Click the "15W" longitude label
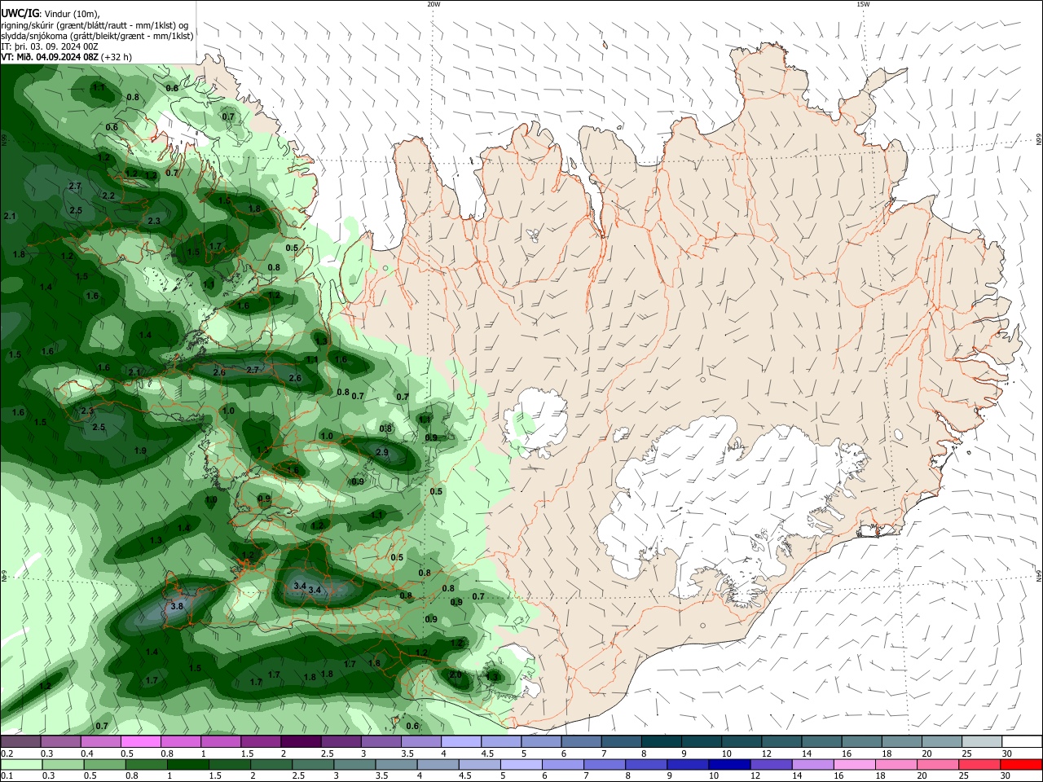Image resolution: width=1043 pixels, height=782 pixels. [x=863, y=4]
